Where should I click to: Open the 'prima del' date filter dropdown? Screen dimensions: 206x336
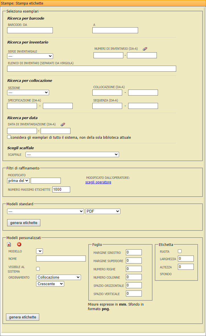coord(18,181)
